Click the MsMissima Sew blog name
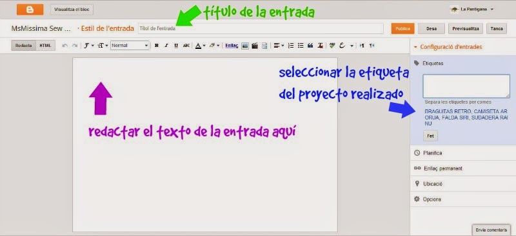The height and width of the screenshot is (236, 516). click(41, 28)
